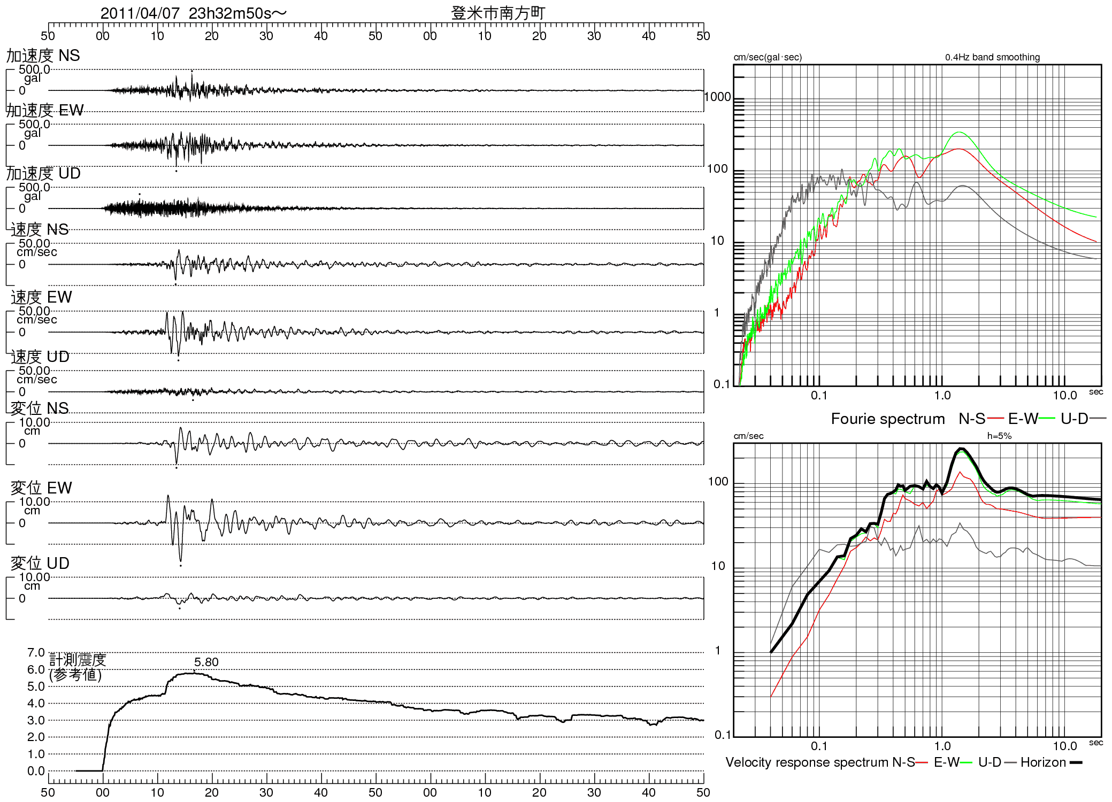Click the red N-S Fourier legend line
The height and width of the screenshot is (802, 1112).
(995, 418)
